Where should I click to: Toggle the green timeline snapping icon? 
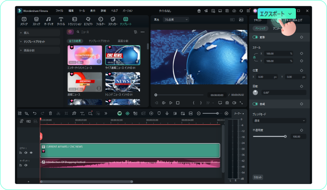click(x=127, y=113)
